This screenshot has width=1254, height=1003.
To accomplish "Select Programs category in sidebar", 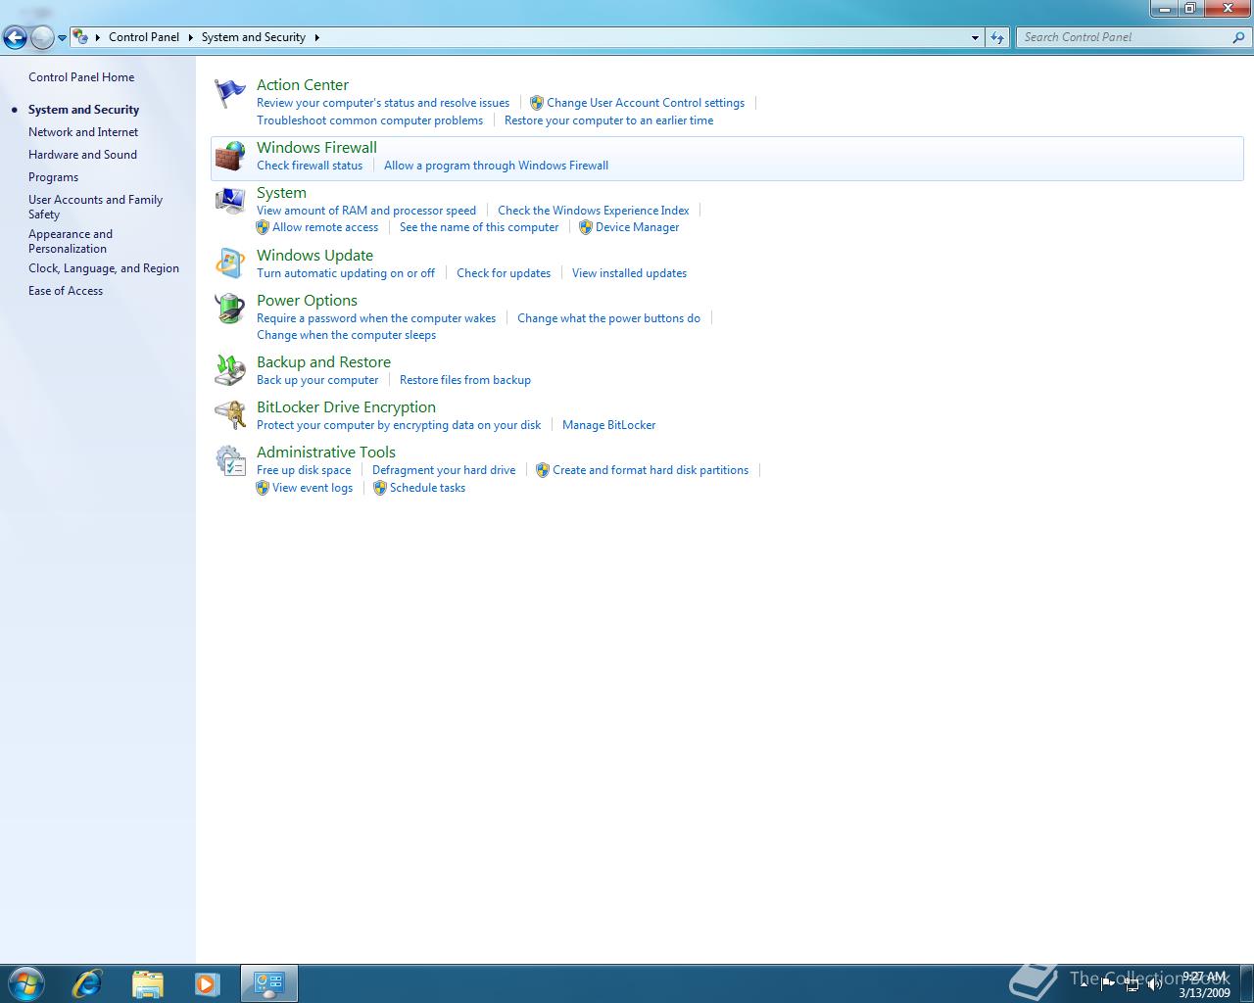I will coord(53,177).
